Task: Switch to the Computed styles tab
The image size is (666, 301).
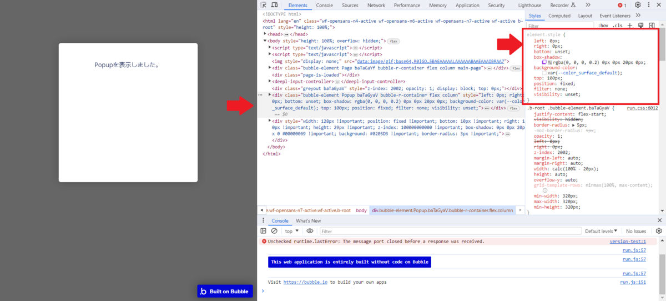Action: [559, 16]
